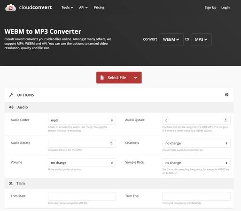The width and height of the screenshot is (241, 211).
Task: Open the Channels dropdown
Action: [x=196, y=143]
